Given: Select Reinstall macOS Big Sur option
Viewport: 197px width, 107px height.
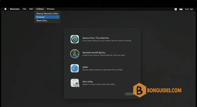Looking at the screenshot, I should (x=94, y=52).
